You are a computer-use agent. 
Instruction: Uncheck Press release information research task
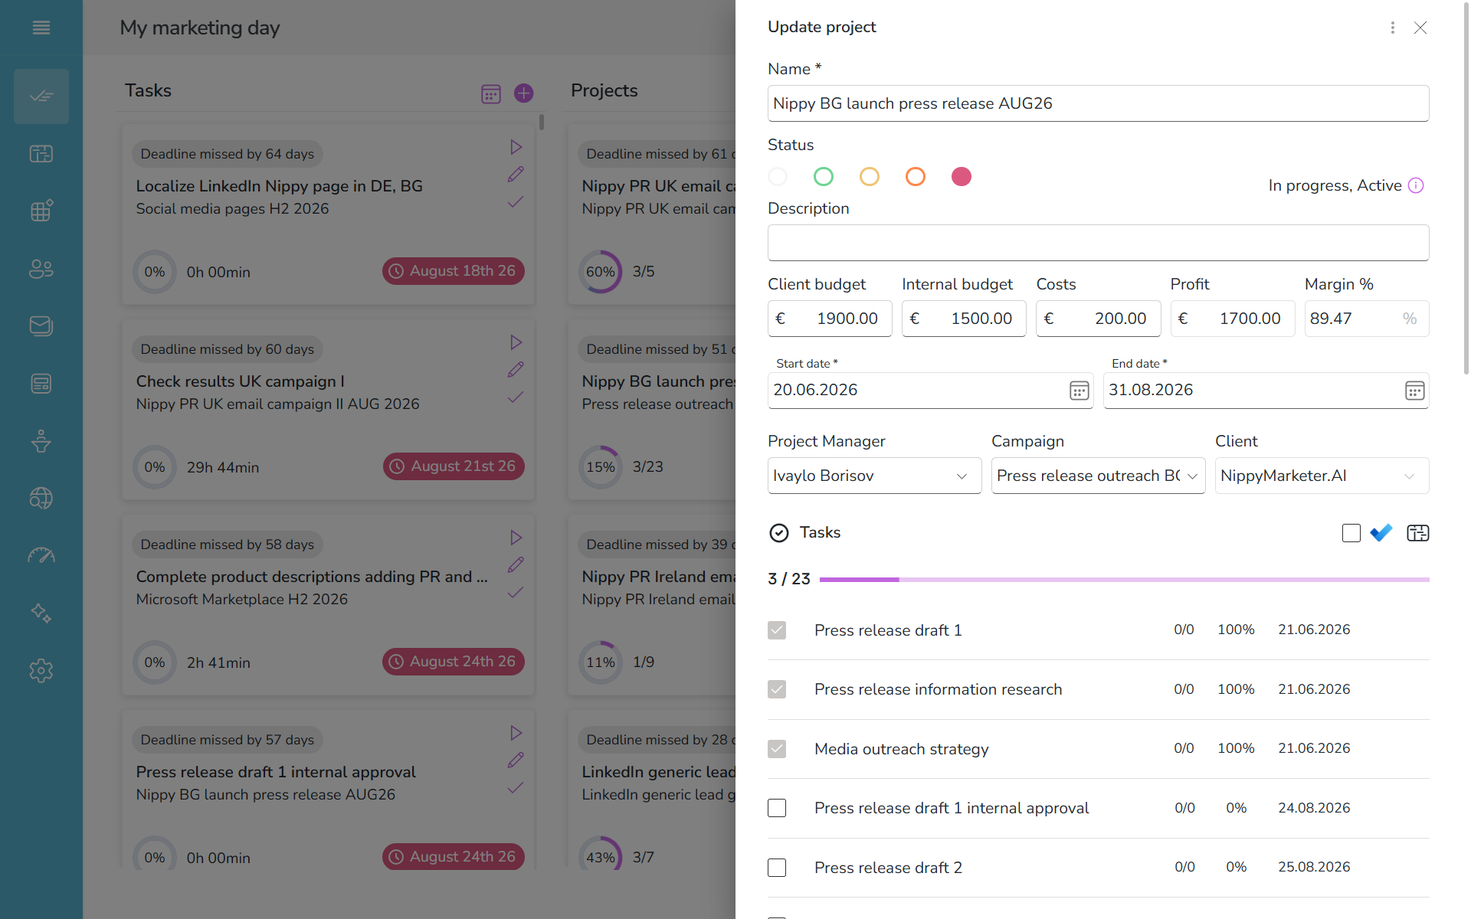click(777, 689)
